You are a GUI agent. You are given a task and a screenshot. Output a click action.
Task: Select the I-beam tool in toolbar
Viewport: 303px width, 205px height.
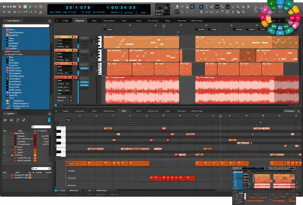click(x=206, y=7)
